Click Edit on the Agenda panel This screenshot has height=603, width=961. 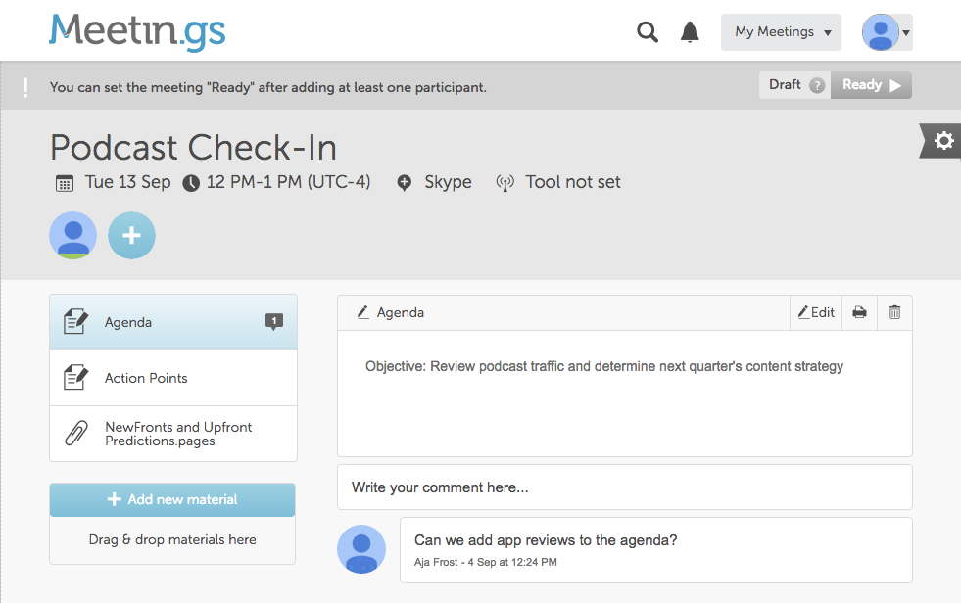tap(816, 312)
